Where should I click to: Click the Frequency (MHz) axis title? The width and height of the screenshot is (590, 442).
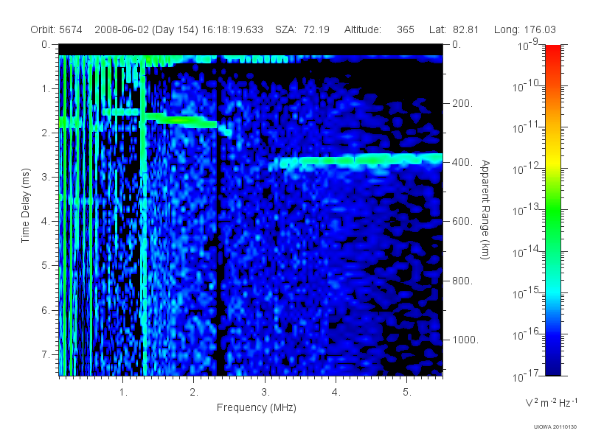click(x=257, y=408)
